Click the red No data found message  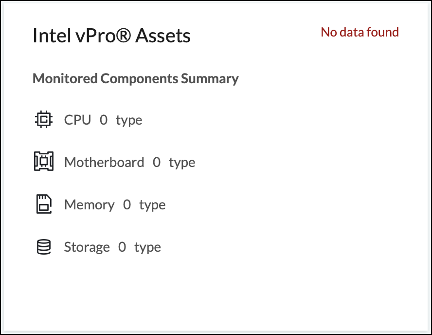click(x=360, y=32)
